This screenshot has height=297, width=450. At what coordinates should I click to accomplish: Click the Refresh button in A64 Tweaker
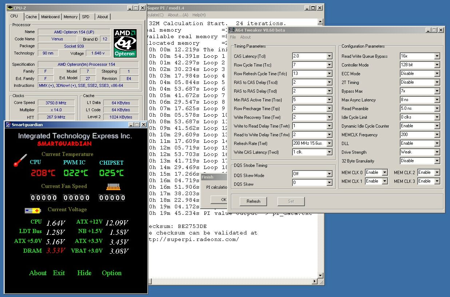click(x=253, y=201)
